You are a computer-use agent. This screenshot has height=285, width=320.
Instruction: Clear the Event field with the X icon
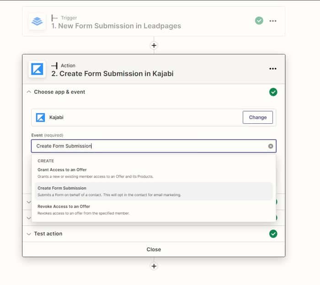[x=271, y=146]
